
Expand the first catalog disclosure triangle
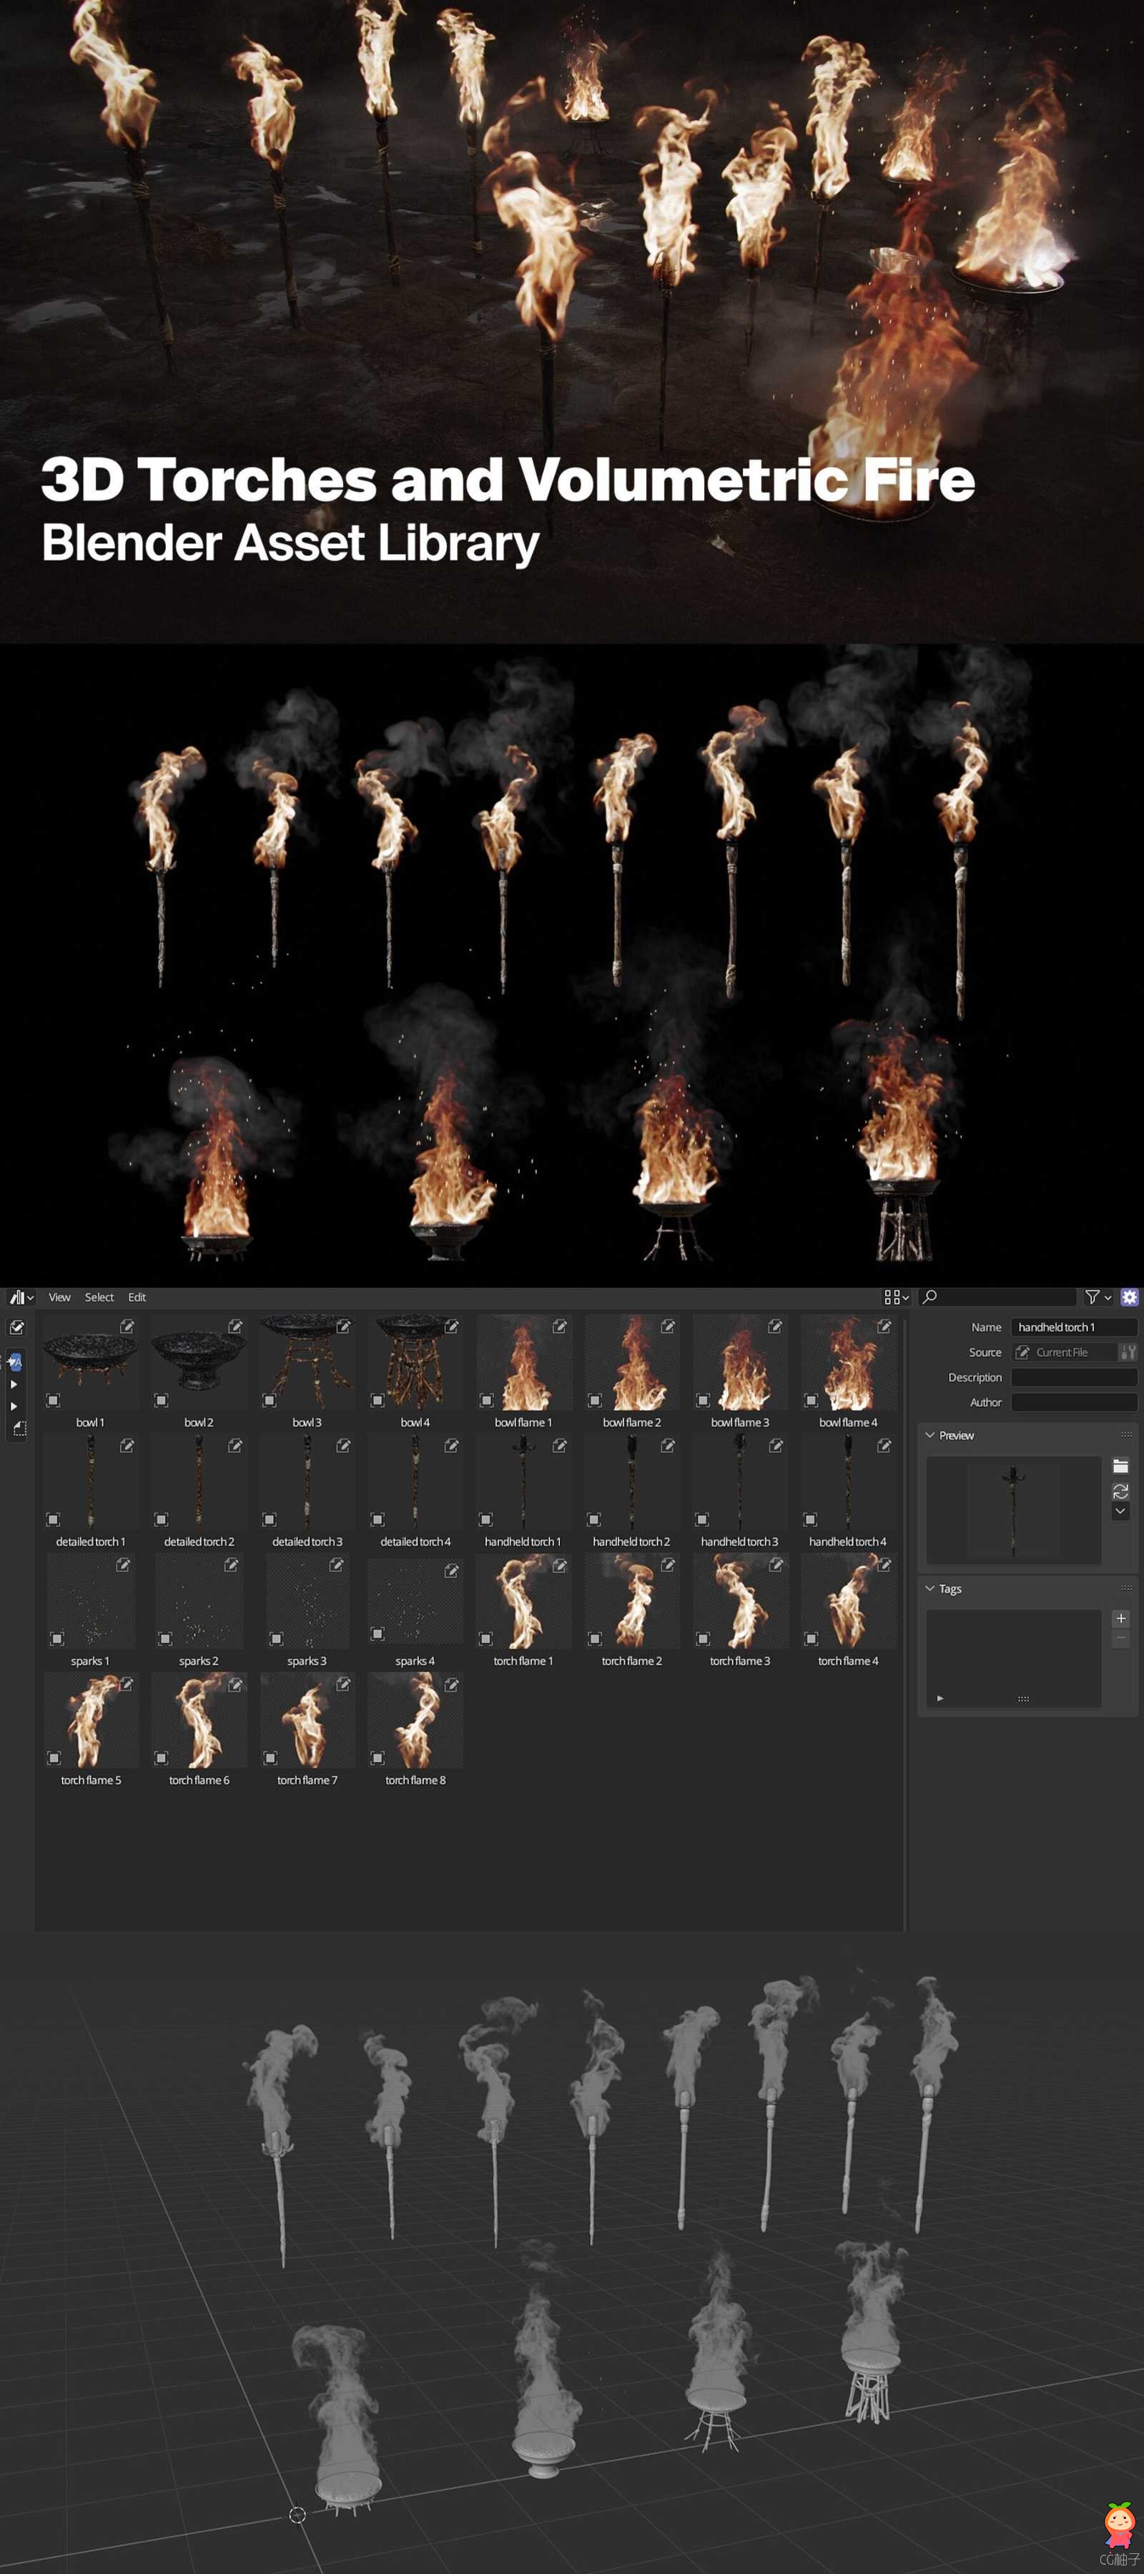[x=14, y=1385]
